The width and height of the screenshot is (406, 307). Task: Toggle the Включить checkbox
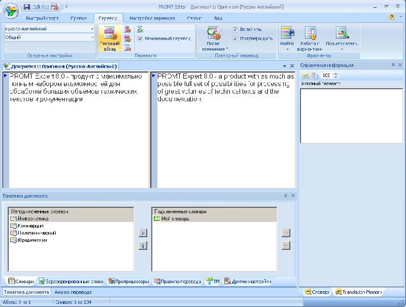(x=235, y=29)
